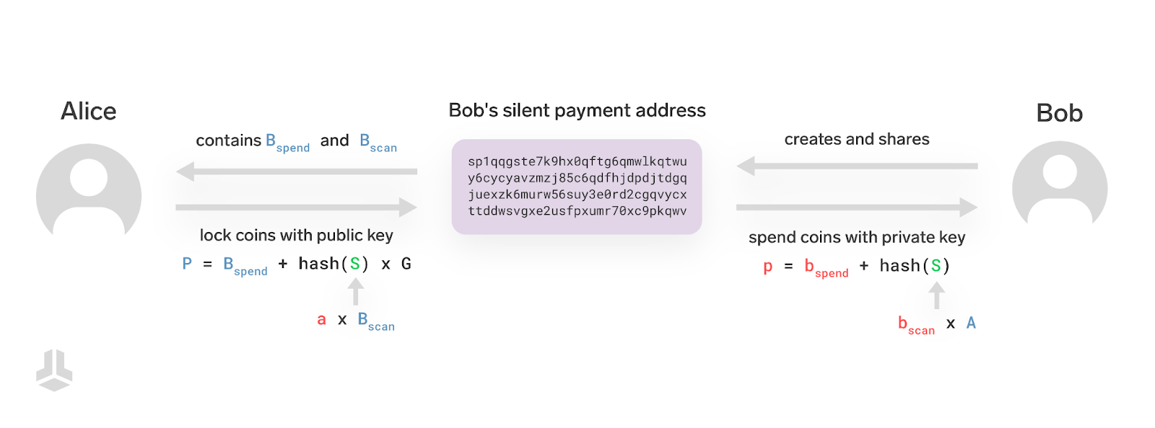Click the right-pointing arrow toward Bob
The height and width of the screenshot is (428, 1155).
[857, 208]
